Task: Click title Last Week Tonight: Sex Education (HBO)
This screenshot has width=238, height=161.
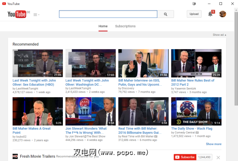Action: pos(34,82)
